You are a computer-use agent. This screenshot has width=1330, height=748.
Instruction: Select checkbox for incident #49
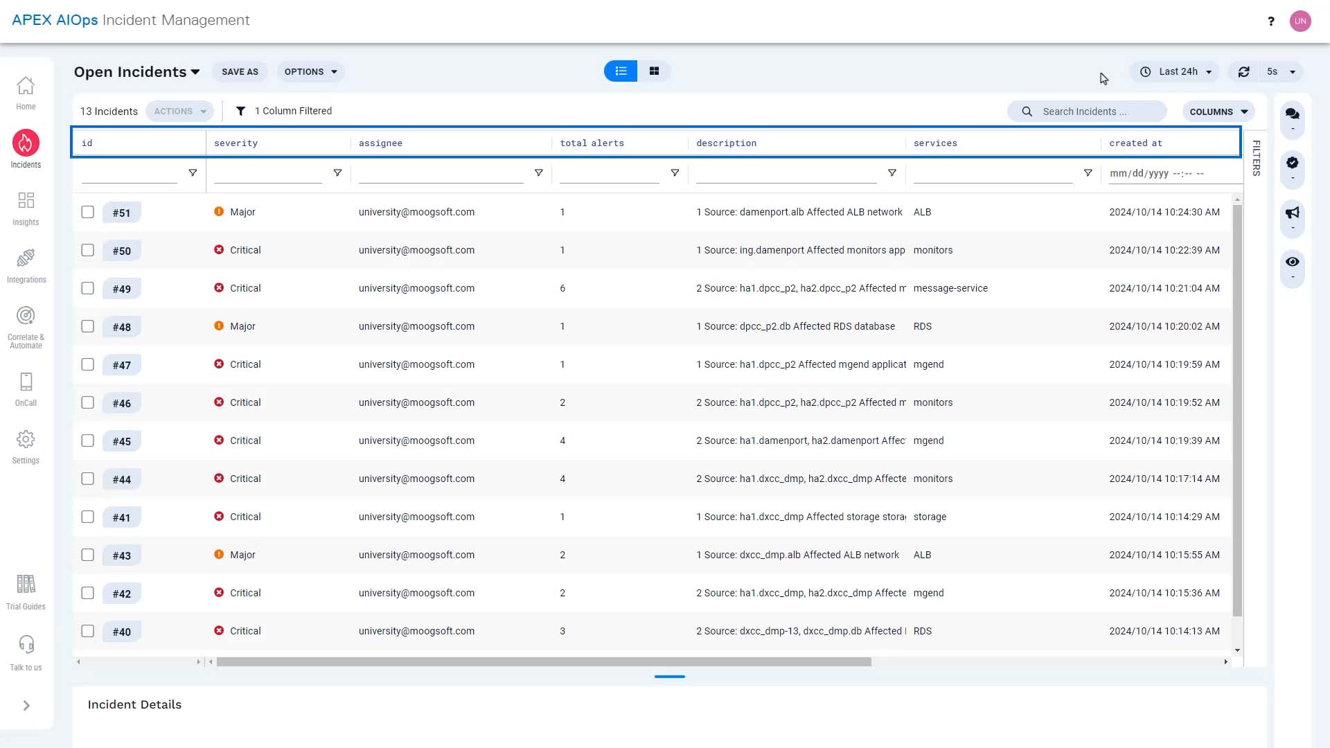coord(87,288)
